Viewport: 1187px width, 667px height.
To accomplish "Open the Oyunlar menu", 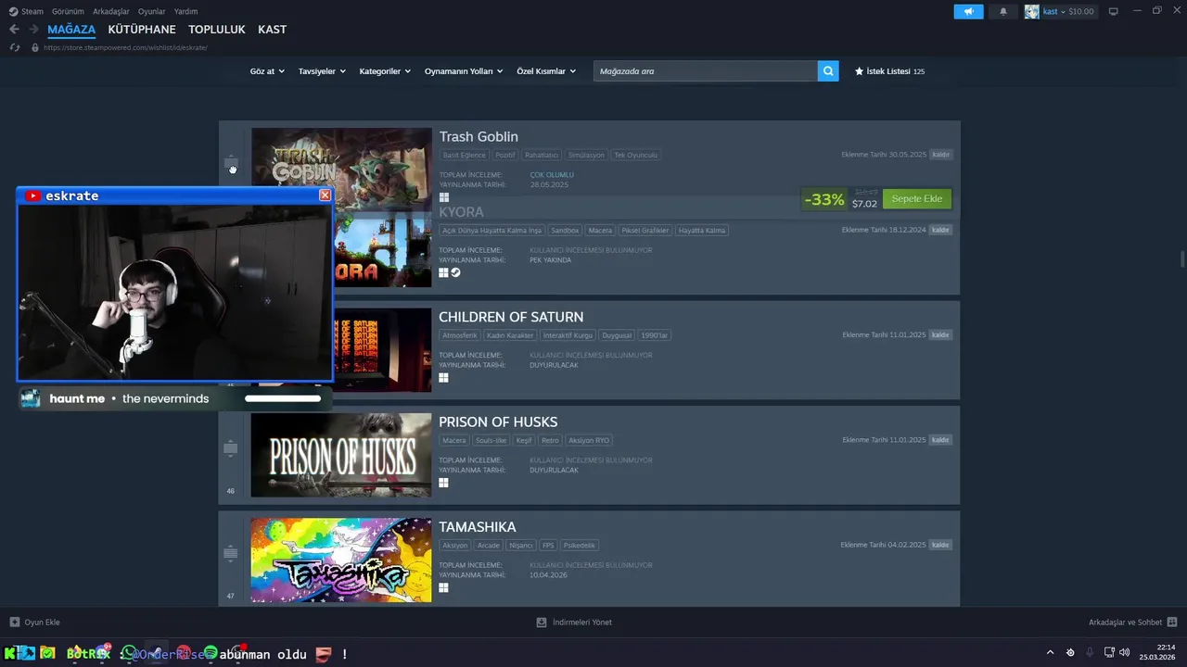I will point(151,11).
